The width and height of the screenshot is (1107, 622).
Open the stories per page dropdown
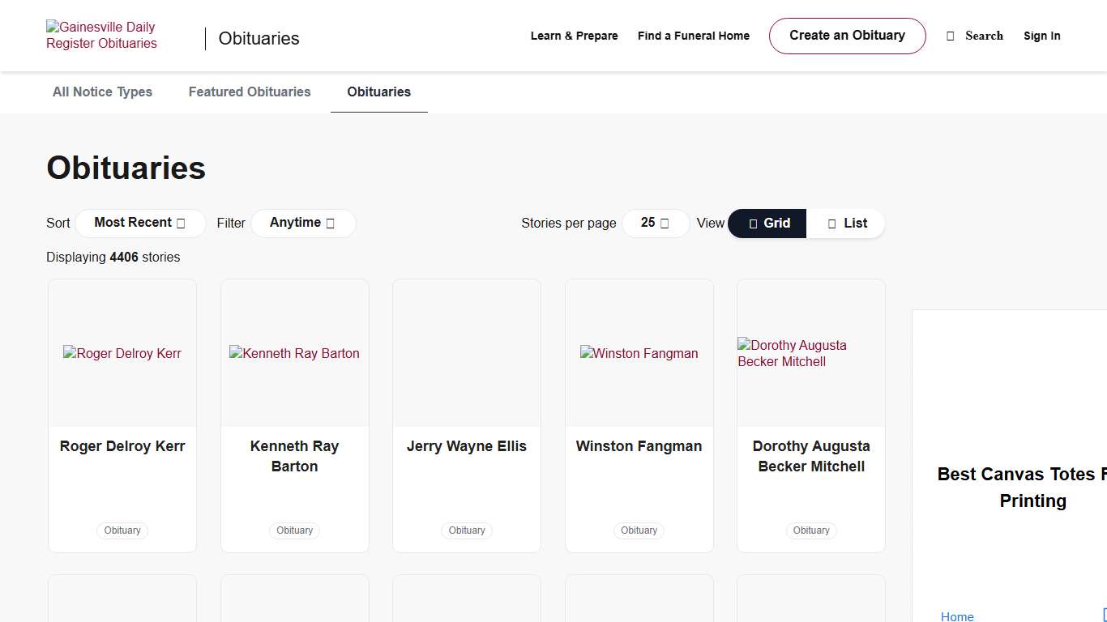pos(655,223)
